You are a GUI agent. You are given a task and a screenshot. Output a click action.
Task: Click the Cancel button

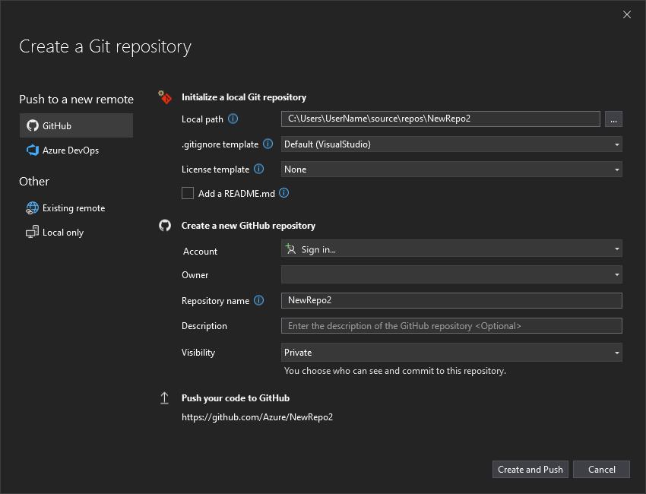601,469
